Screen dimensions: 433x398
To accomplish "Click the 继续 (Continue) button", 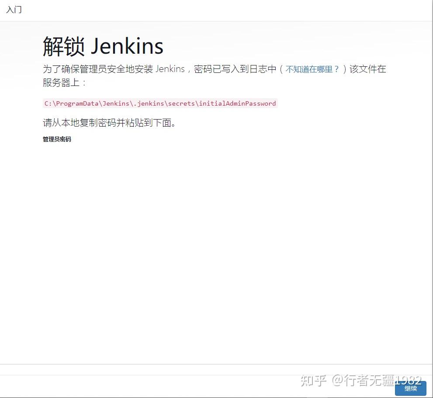I will [410, 388].
